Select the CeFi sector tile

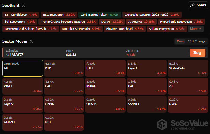click(x=64, y=86)
